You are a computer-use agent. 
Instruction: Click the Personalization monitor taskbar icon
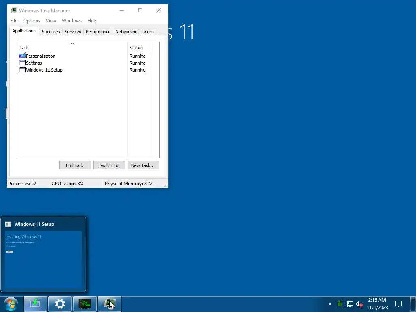coord(85,304)
